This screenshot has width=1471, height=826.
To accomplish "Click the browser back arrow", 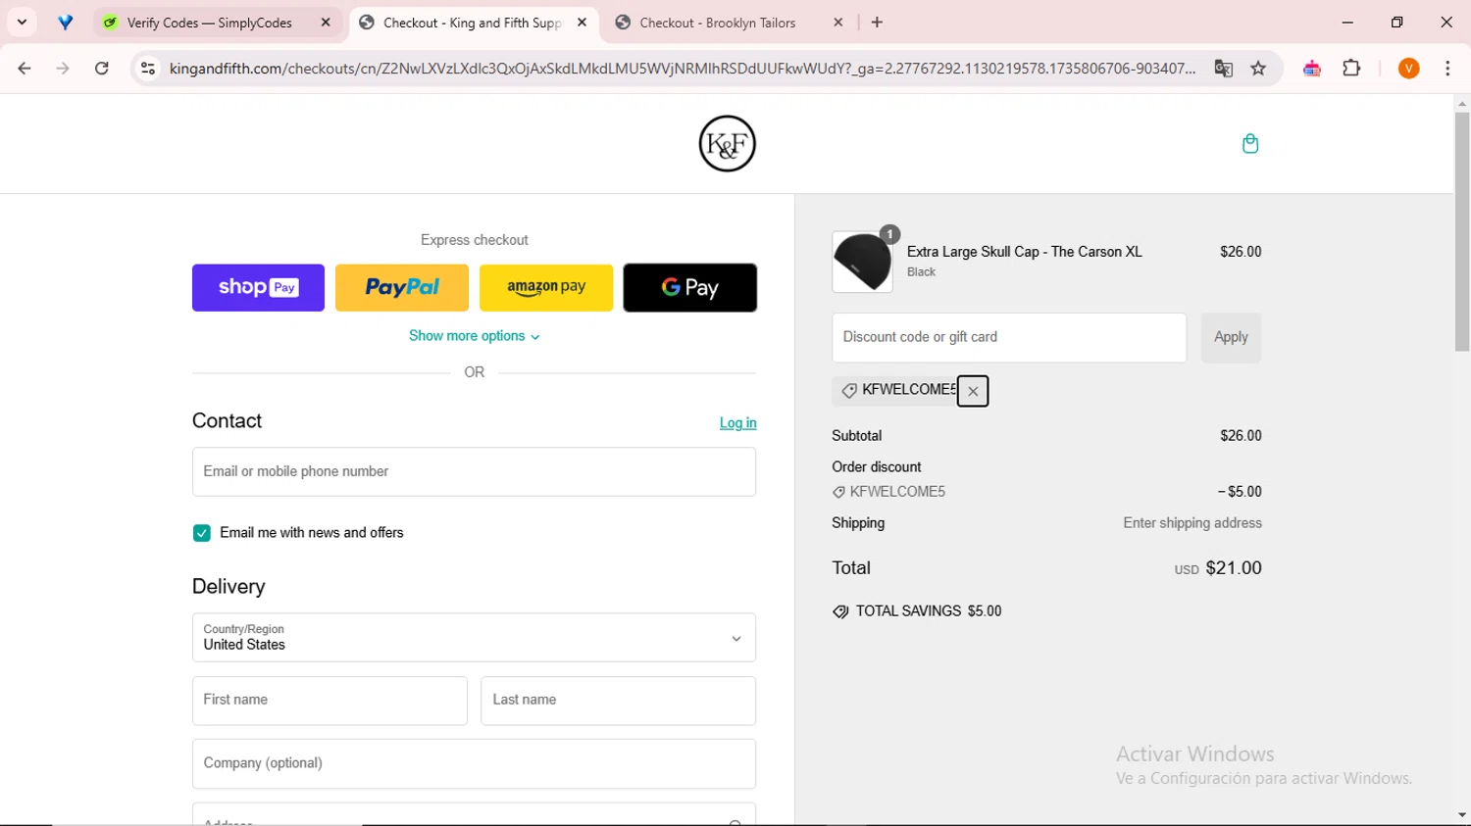I will 25,69.
